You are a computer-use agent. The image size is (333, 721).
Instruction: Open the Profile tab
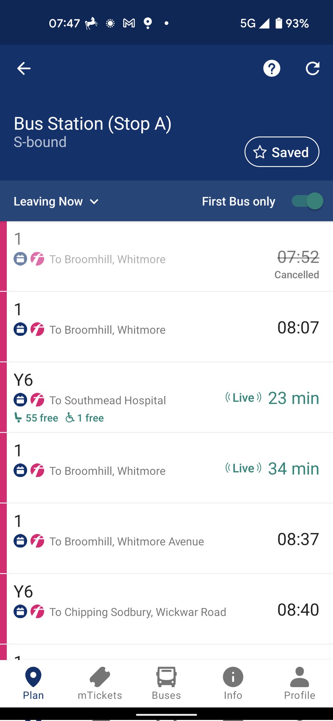pos(300,683)
